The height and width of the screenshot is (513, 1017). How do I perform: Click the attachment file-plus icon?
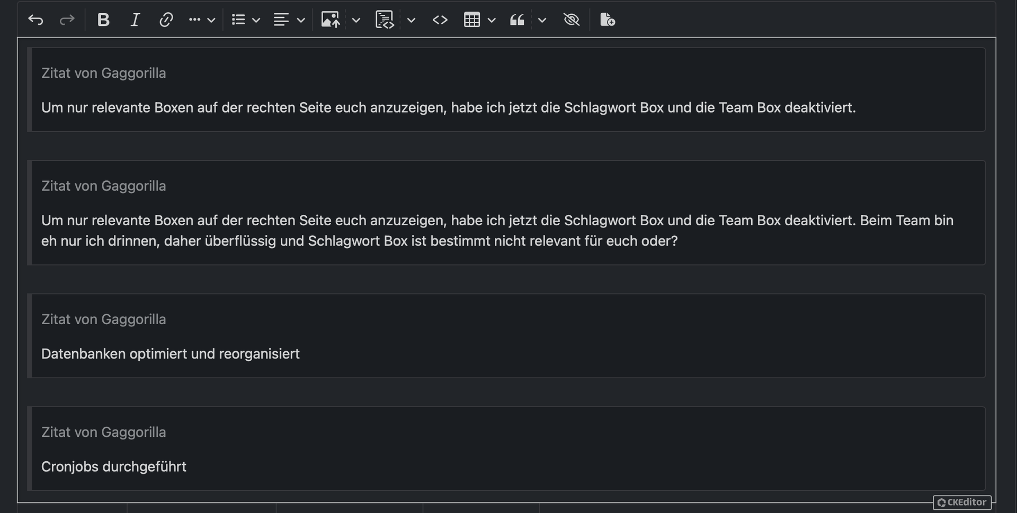pyautogui.click(x=607, y=20)
